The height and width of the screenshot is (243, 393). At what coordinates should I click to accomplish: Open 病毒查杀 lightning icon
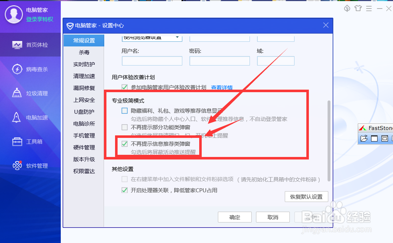[17, 69]
